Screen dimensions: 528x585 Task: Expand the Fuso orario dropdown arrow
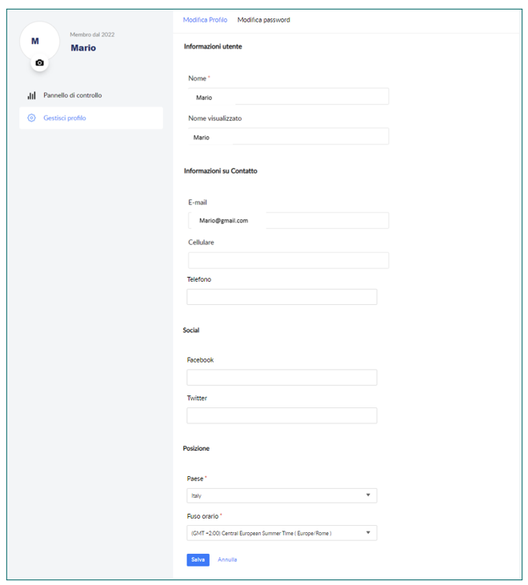point(368,532)
